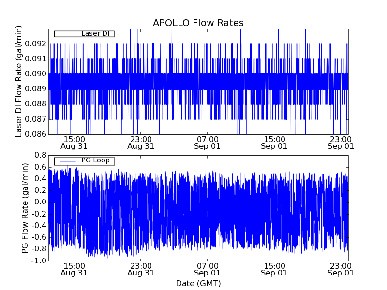Click the 0.8 tick label on PG chart
This screenshot has height=290, width=387.
point(41,155)
